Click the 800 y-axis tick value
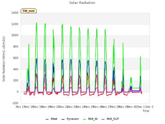This screenshot has height=124, width=165. 16,47
